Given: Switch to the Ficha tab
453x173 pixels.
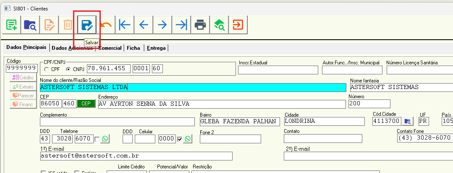Looking at the screenshot, I should (x=134, y=48).
